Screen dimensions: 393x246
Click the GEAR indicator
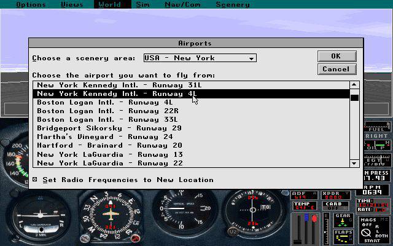click(343, 220)
